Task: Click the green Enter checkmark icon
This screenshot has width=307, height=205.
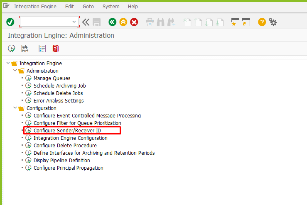Action: 10,22
